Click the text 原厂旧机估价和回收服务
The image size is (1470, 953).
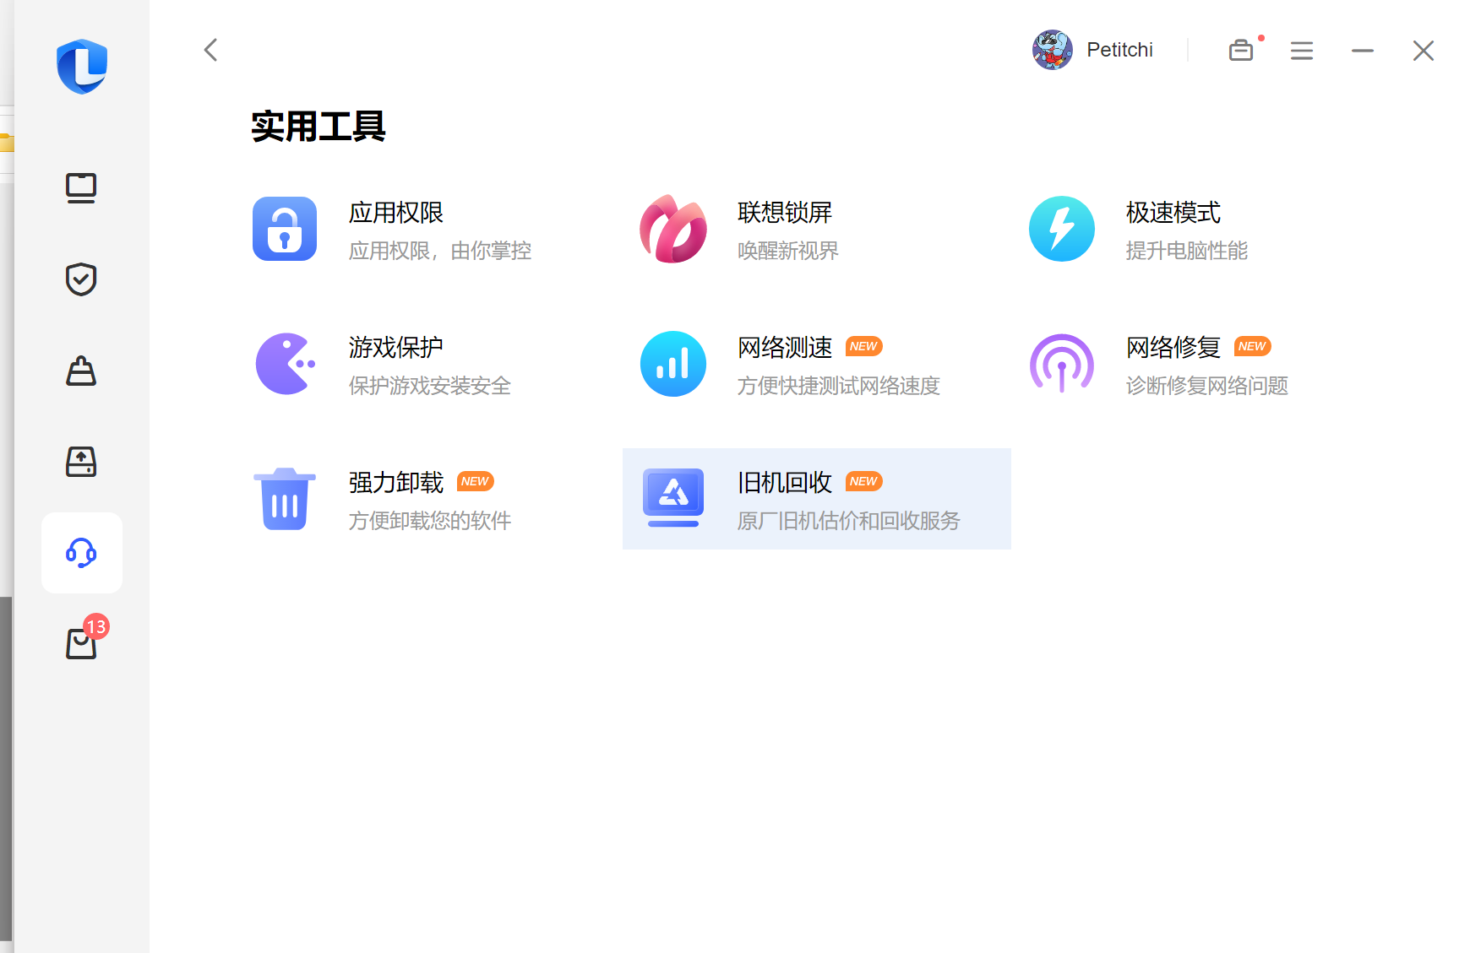click(849, 521)
